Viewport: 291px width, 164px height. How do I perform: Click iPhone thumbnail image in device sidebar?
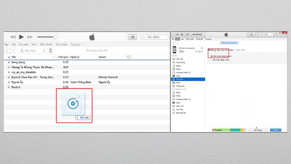175,50
